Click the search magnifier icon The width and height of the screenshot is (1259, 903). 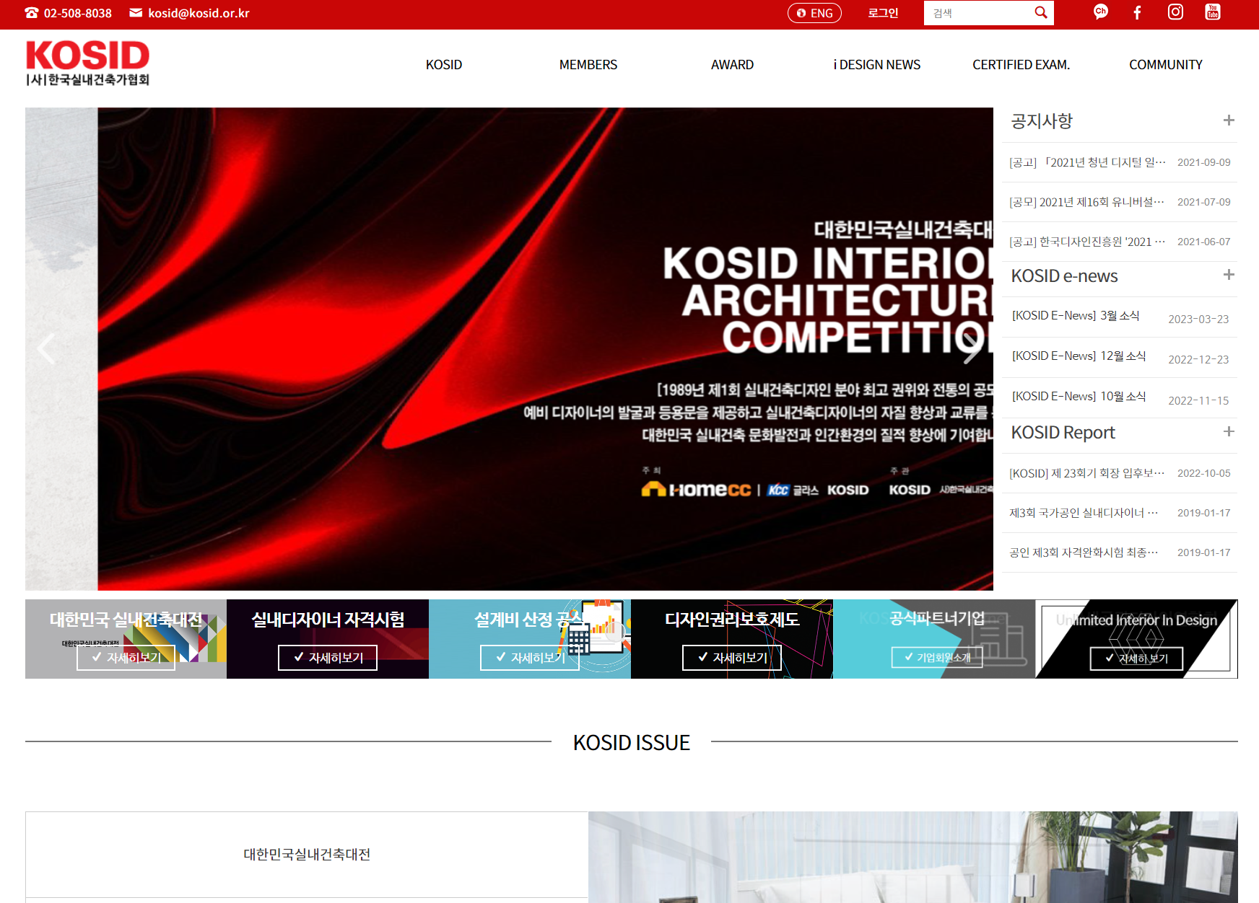tap(1041, 12)
